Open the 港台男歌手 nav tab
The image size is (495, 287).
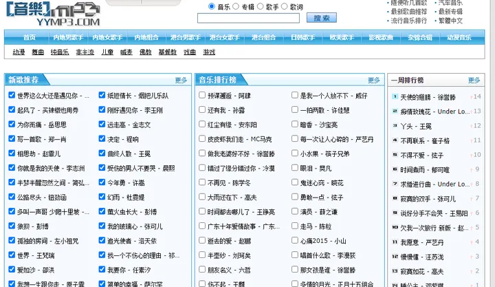[x=186, y=37]
